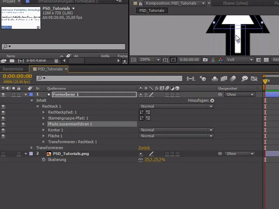Expand the Pfade zusammenführen 1 group

(44, 124)
